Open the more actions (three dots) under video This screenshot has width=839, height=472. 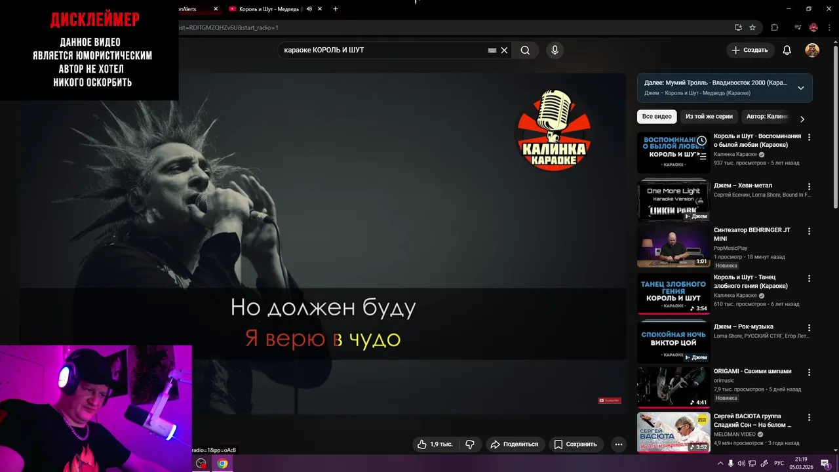(618, 444)
